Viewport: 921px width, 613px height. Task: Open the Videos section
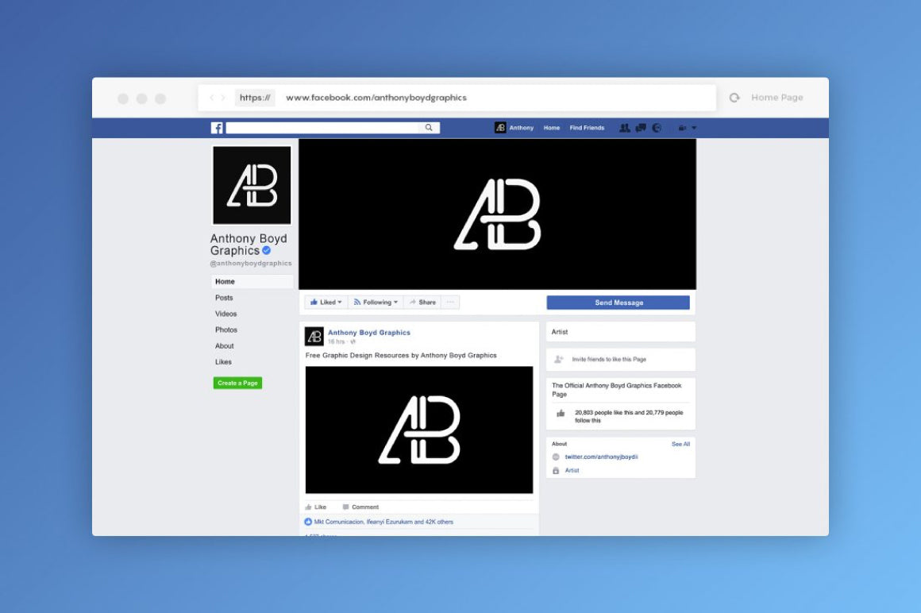225,314
